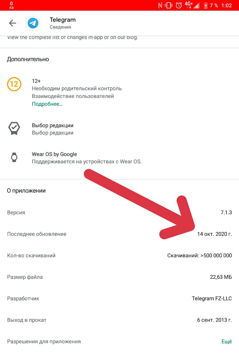Image resolution: width=239 pixels, height=359 pixels.
Task: Expand app permissions via Ещё
Action: pyautogui.click(x=226, y=342)
